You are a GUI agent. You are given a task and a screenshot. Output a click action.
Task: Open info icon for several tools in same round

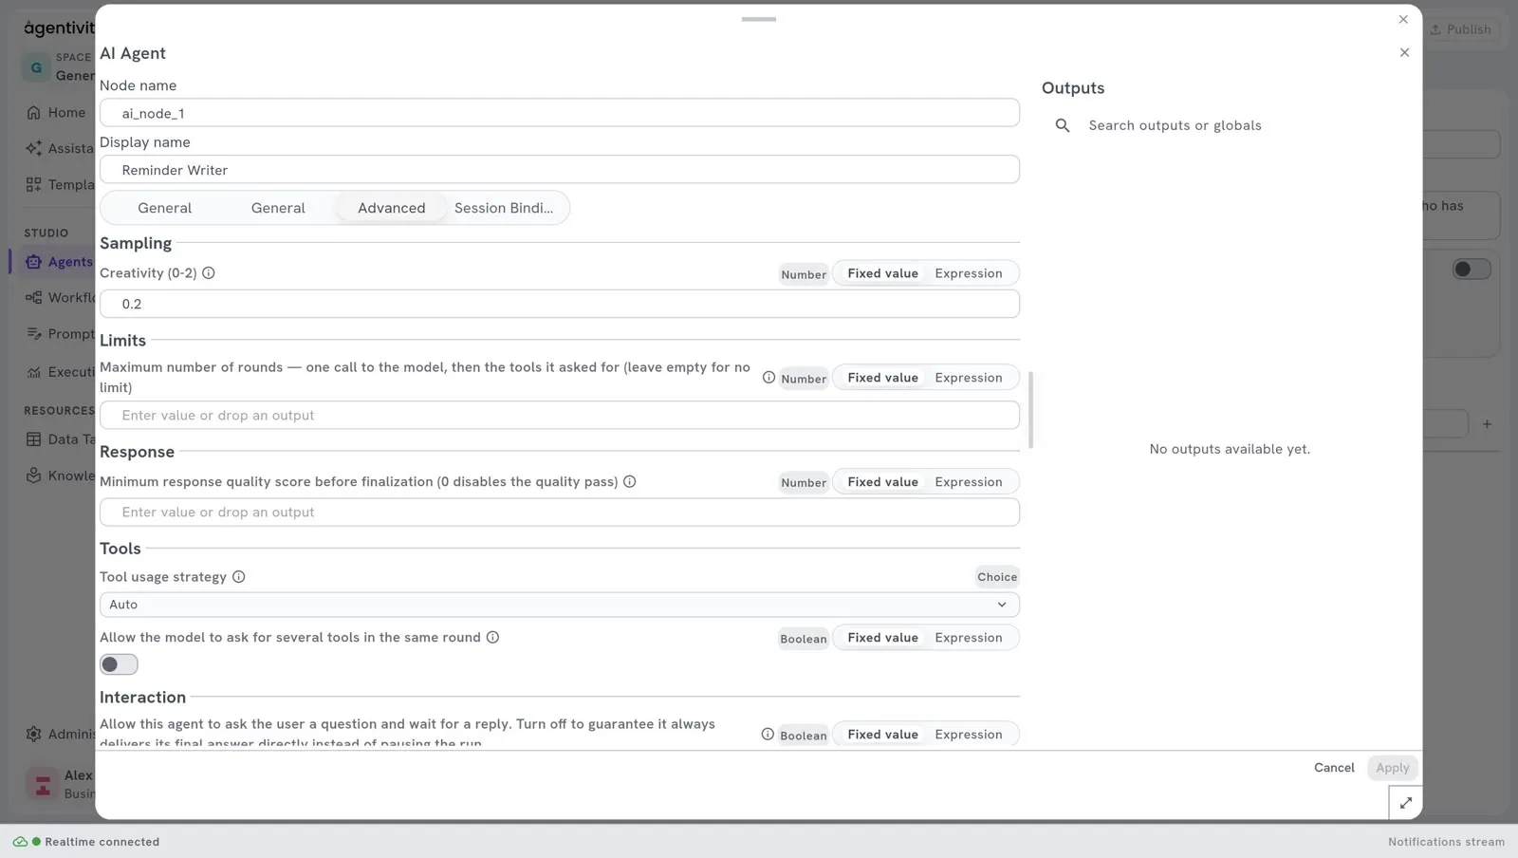tap(492, 638)
